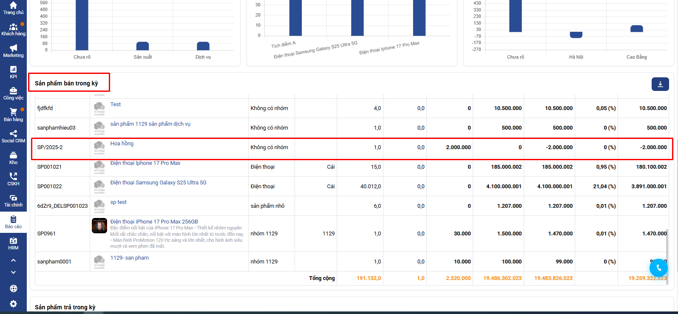The image size is (678, 314).
Task: Click the iPhone 17 Pro Max 256GB thumbnail
Action: pyautogui.click(x=99, y=226)
